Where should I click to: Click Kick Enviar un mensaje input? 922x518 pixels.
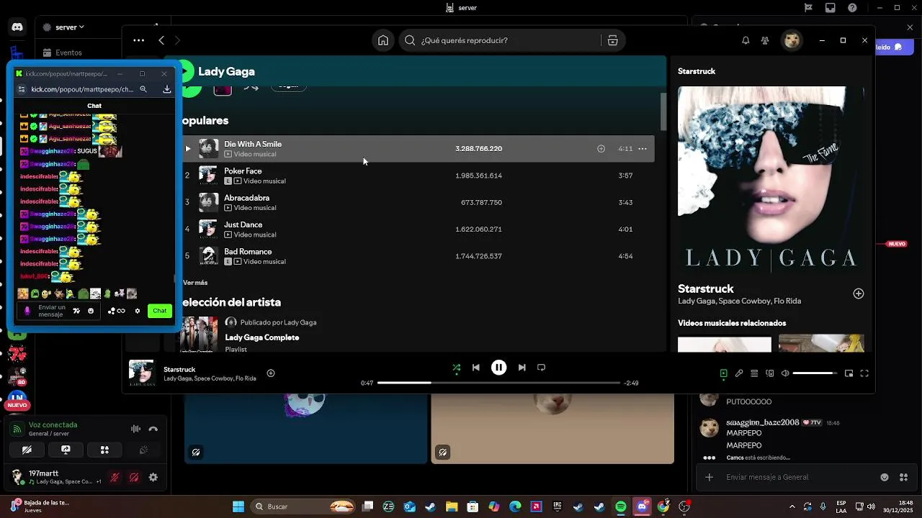pyautogui.click(x=53, y=311)
